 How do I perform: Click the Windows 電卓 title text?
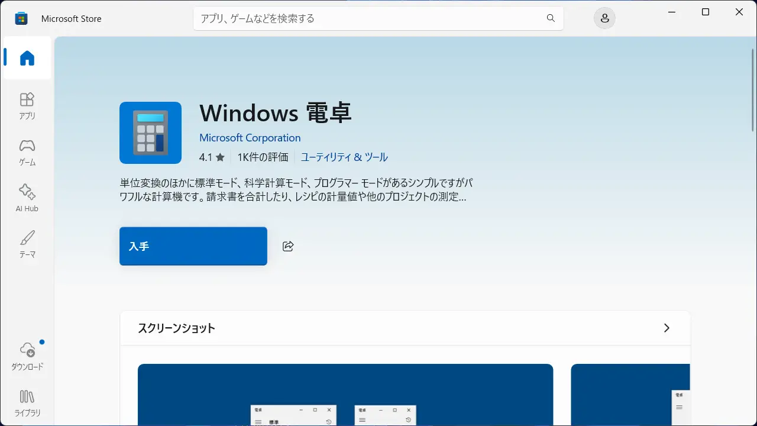coord(276,112)
